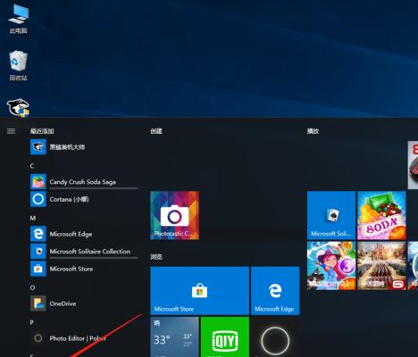Image resolution: width=418 pixels, height=357 pixels.
Task: Jump via letter M header in app list
Action: coord(33,218)
